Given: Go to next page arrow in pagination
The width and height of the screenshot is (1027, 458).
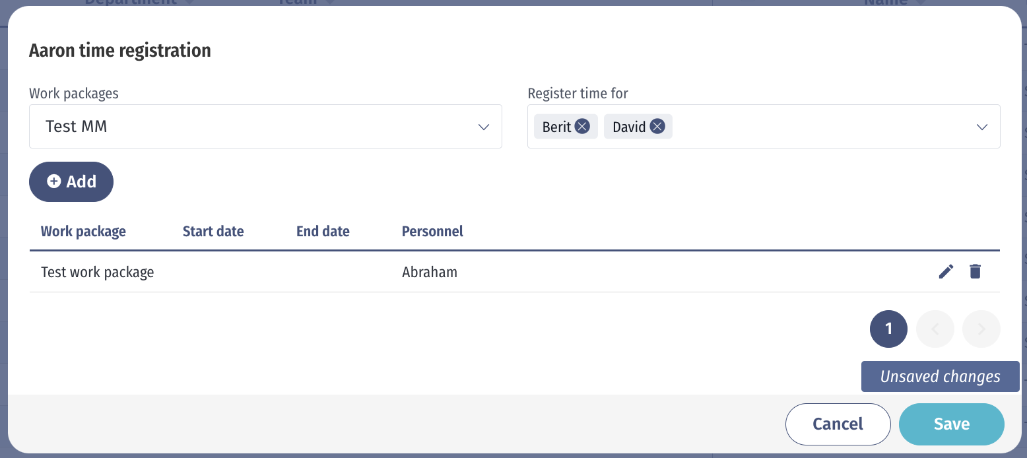Looking at the screenshot, I should (x=981, y=329).
